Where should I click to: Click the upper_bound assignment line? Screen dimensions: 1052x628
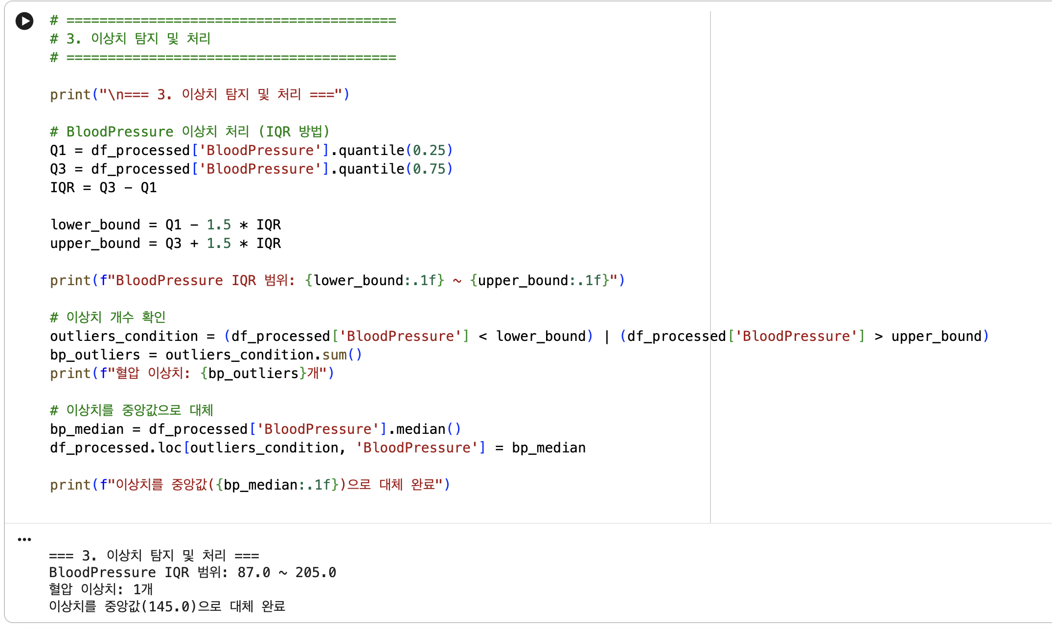click(165, 243)
